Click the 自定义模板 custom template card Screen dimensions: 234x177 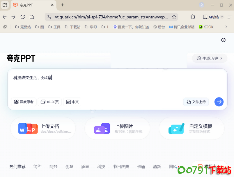tap(192, 128)
